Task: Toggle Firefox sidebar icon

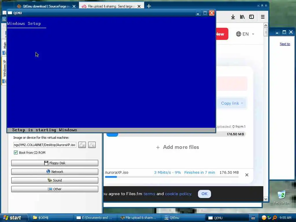Action: click(251, 17)
